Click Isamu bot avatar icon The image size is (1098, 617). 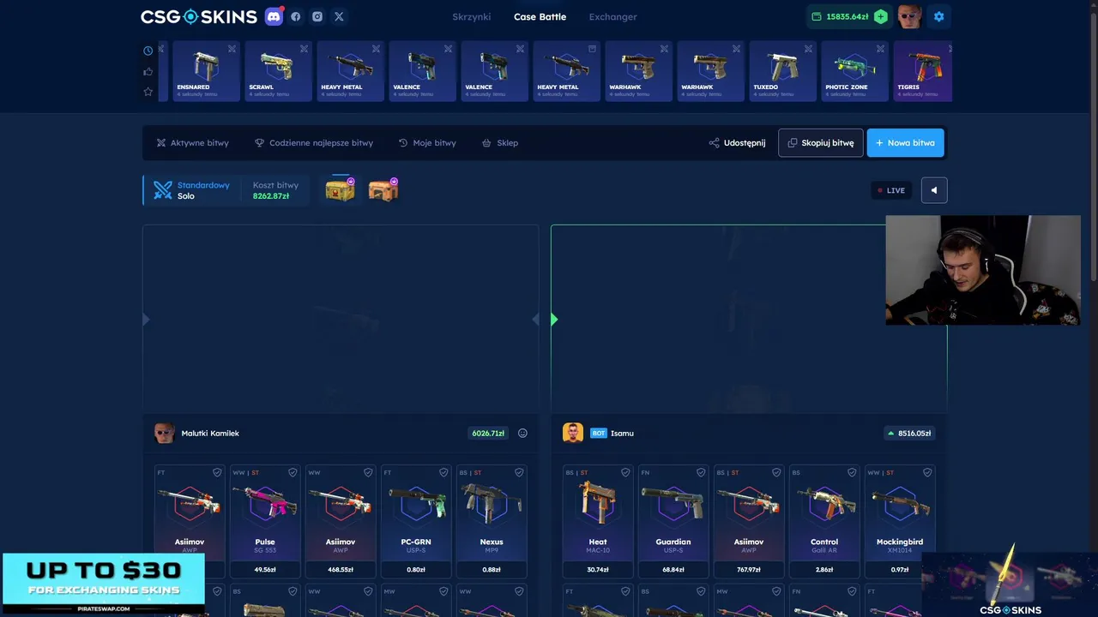[x=573, y=433]
